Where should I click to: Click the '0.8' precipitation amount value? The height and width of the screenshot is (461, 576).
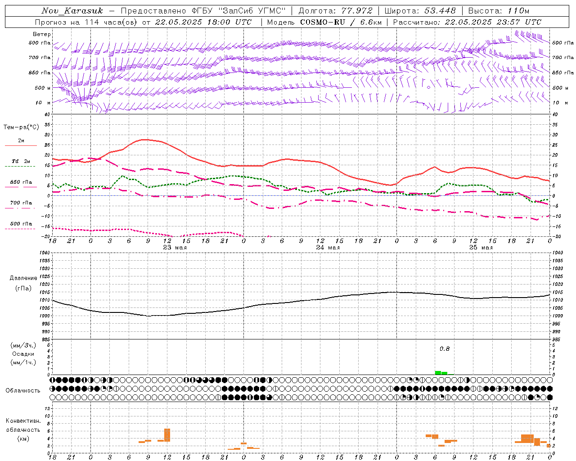[x=445, y=349]
